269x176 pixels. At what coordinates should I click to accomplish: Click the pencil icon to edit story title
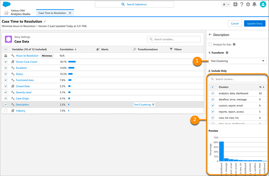pos(45,22)
